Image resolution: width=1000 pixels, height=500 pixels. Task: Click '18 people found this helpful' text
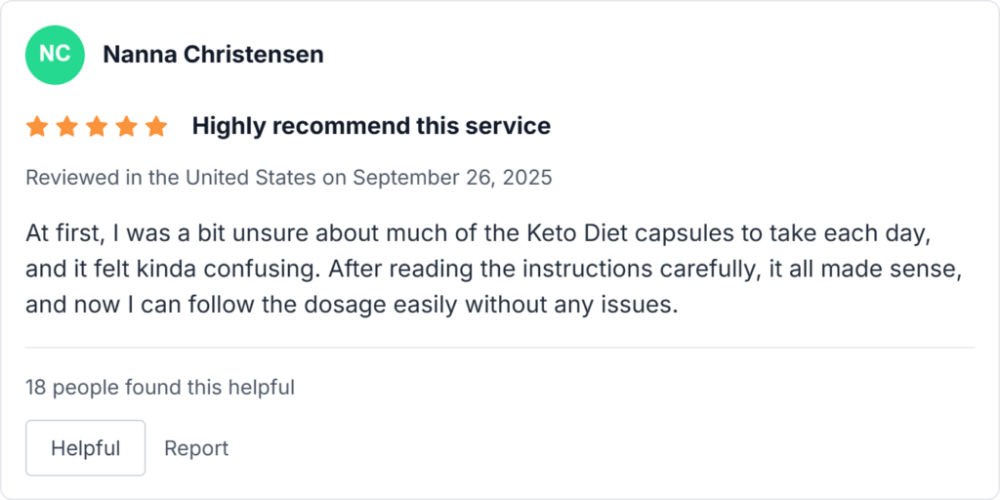[160, 387]
